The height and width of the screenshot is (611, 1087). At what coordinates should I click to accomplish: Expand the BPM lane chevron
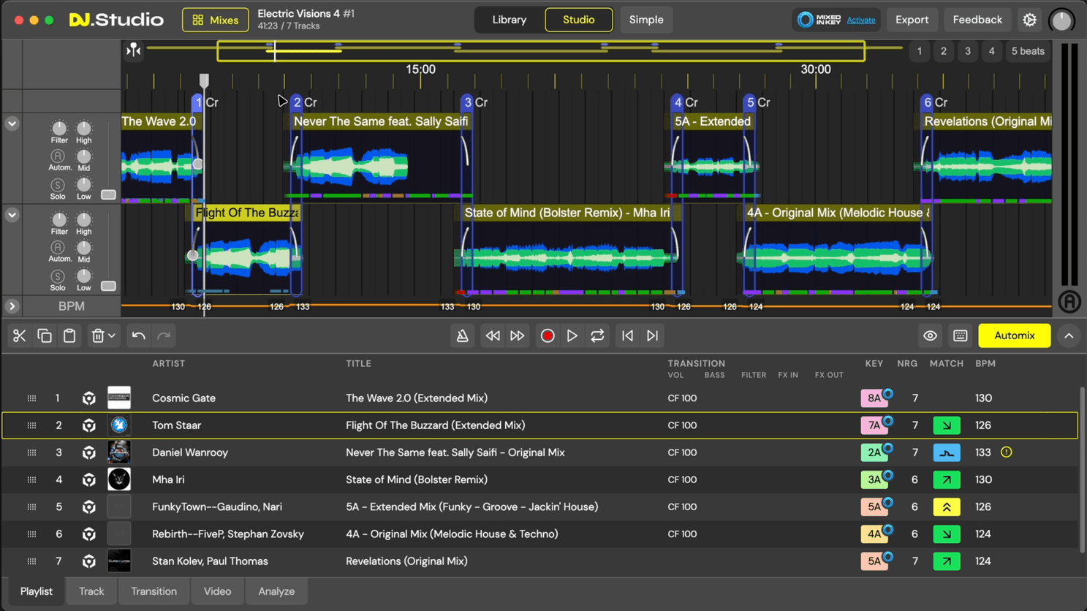point(12,306)
